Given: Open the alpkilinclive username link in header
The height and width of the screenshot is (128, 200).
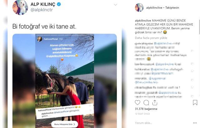Looking at the screenshot, I should pyautogui.click(x=154, y=7).
